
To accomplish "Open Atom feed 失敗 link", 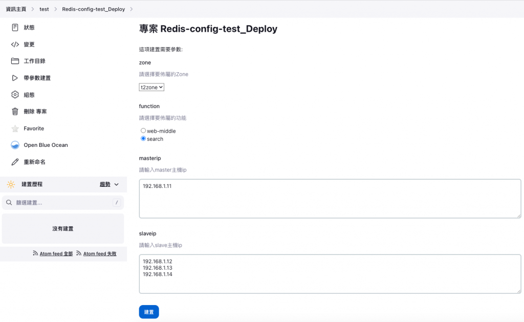I will pos(100,254).
